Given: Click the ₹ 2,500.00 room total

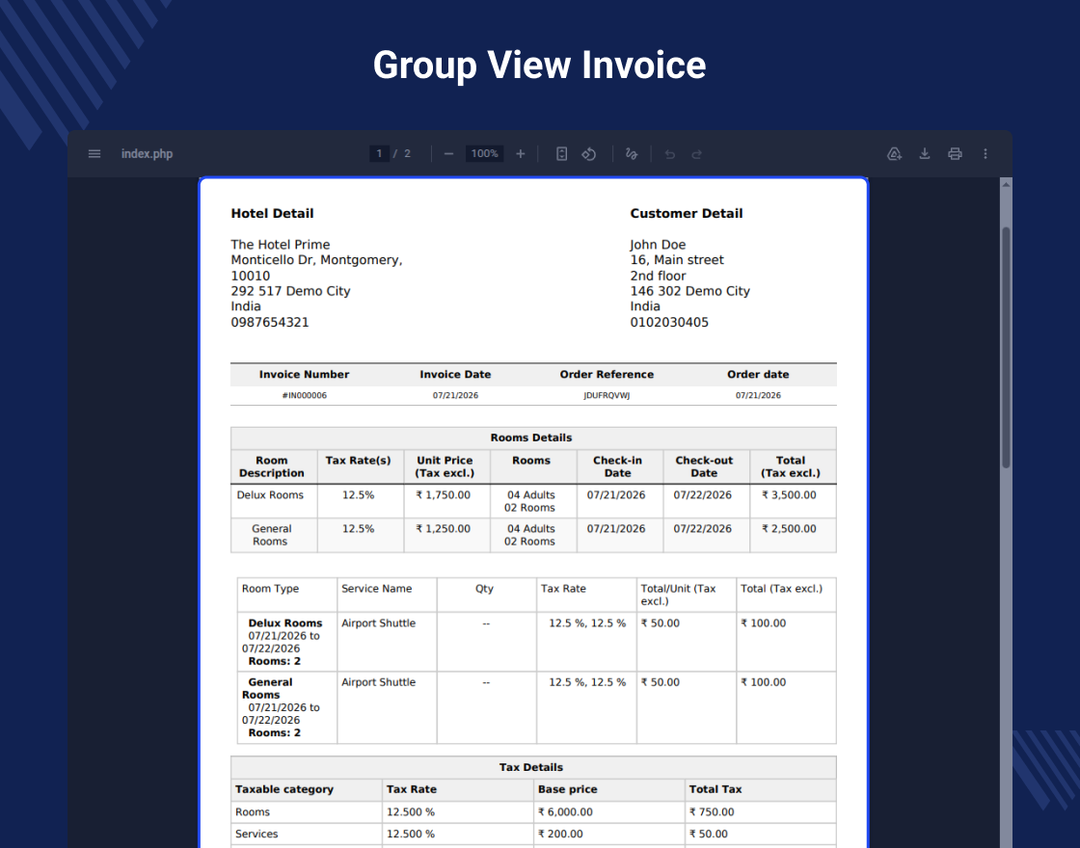Looking at the screenshot, I should (789, 529).
